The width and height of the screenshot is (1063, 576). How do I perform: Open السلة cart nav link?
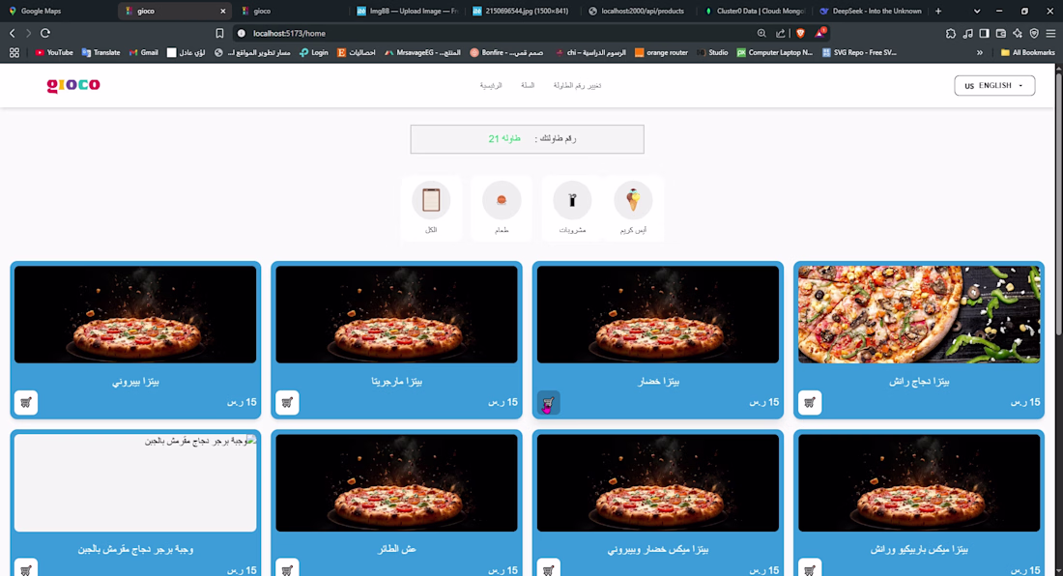528,85
